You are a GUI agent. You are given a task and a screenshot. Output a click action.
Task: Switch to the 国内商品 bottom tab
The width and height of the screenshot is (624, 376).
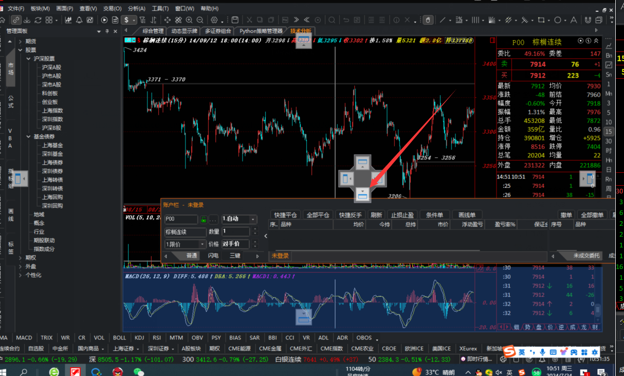(88, 348)
